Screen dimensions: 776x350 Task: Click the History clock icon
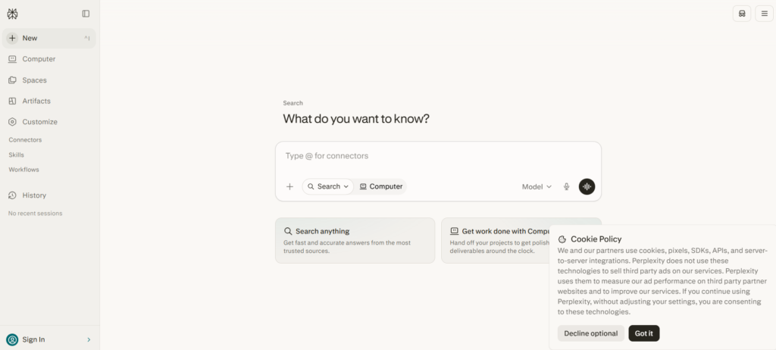click(12, 195)
